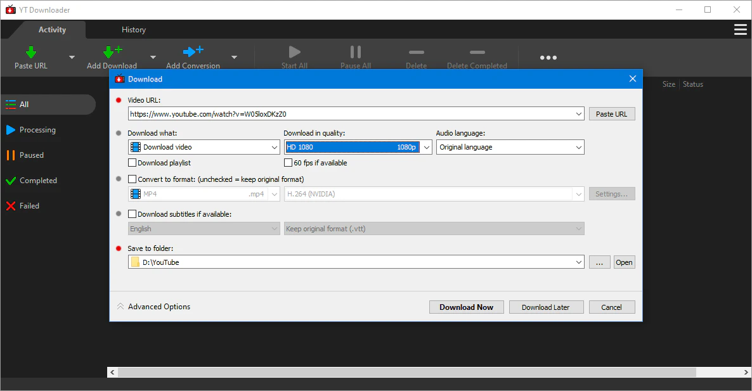The width and height of the screenshot is (752, 391).
Task: Click the three-dots more options icon
Action: click(x=548, y=58)
